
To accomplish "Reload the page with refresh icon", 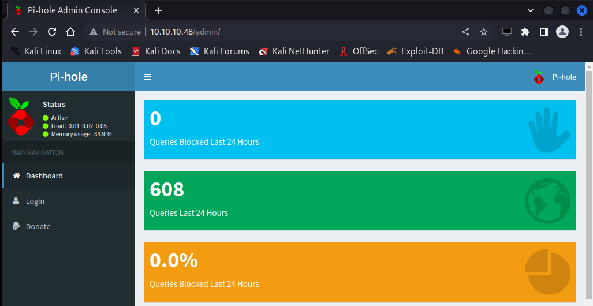I will [52, 32].
